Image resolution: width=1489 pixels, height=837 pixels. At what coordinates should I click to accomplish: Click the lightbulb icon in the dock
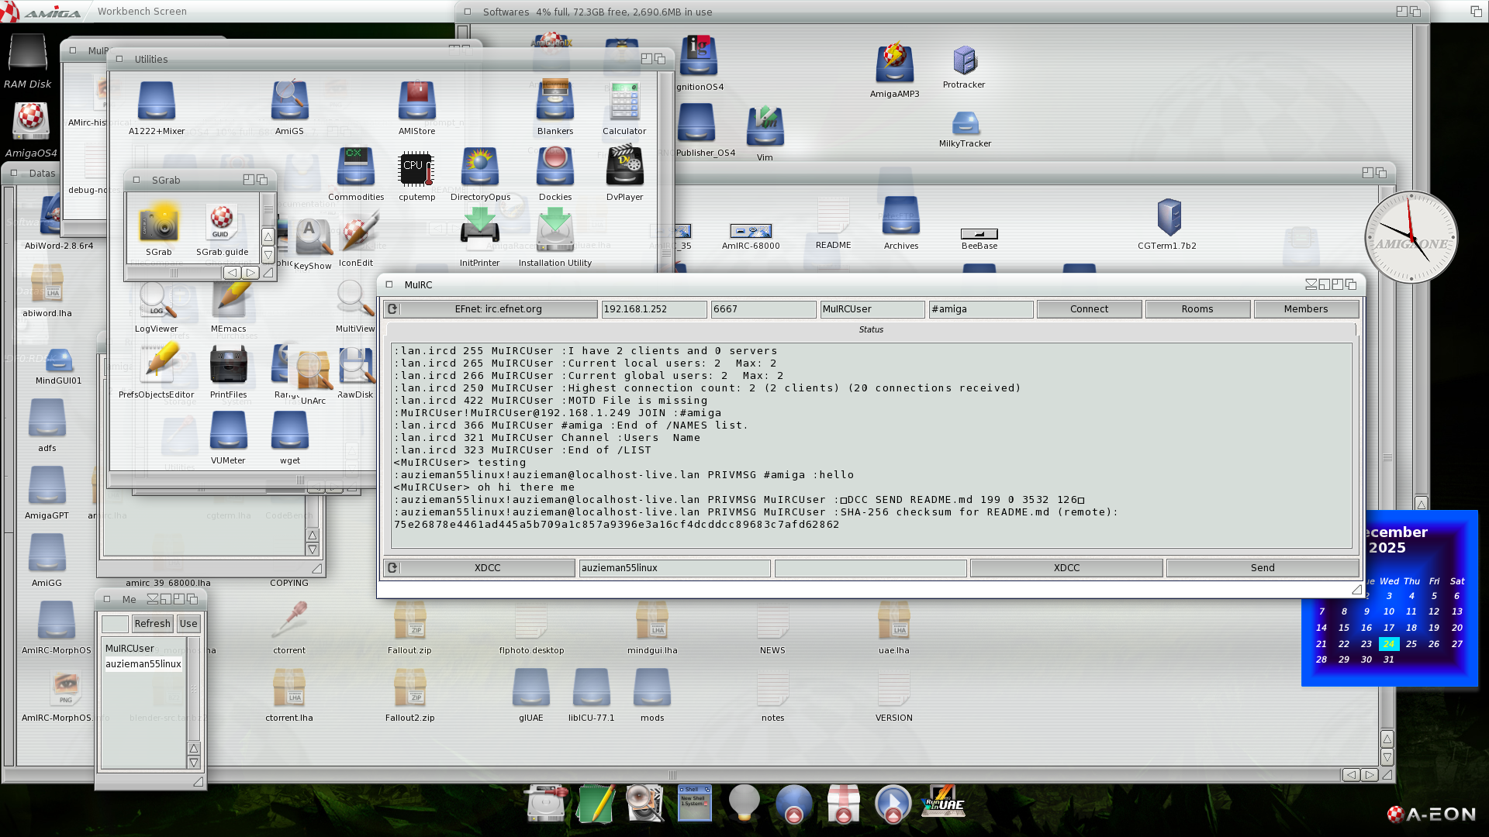(x=744, y=802)
